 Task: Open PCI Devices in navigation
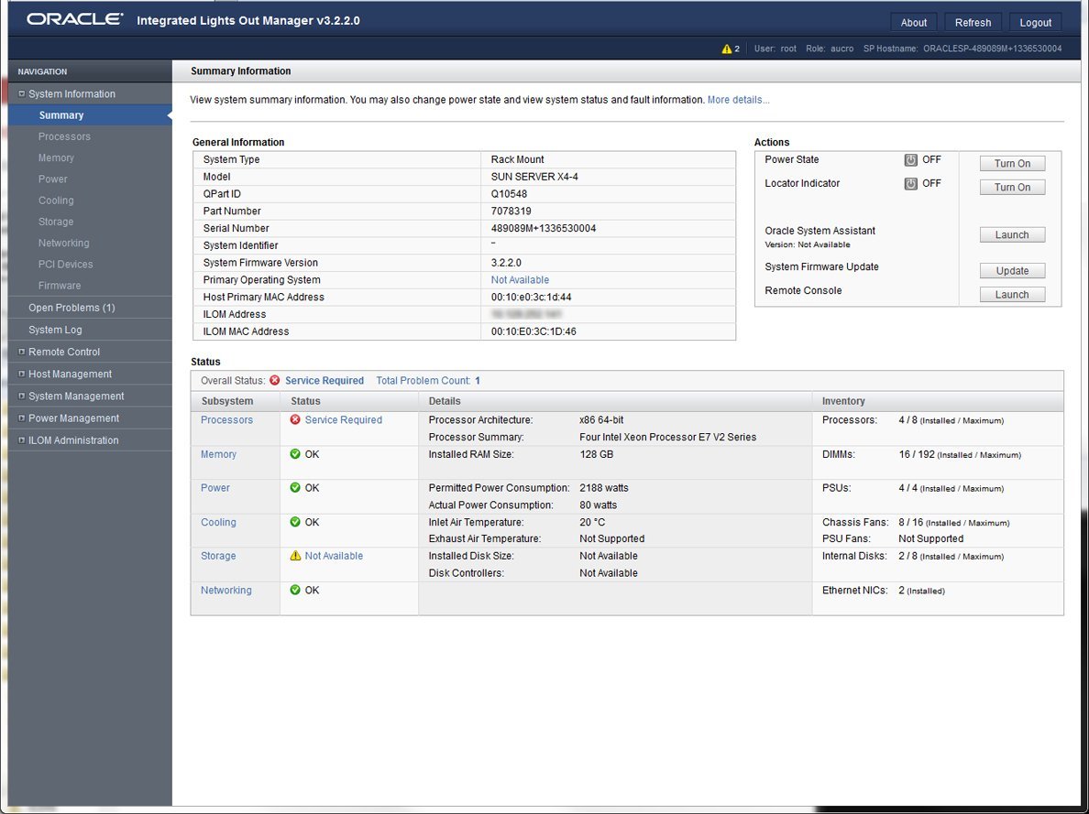65,265
